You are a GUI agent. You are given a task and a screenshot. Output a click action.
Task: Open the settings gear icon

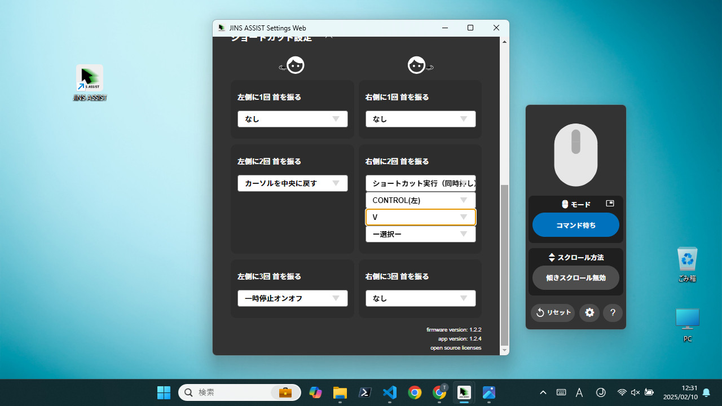tap(589, 312)
